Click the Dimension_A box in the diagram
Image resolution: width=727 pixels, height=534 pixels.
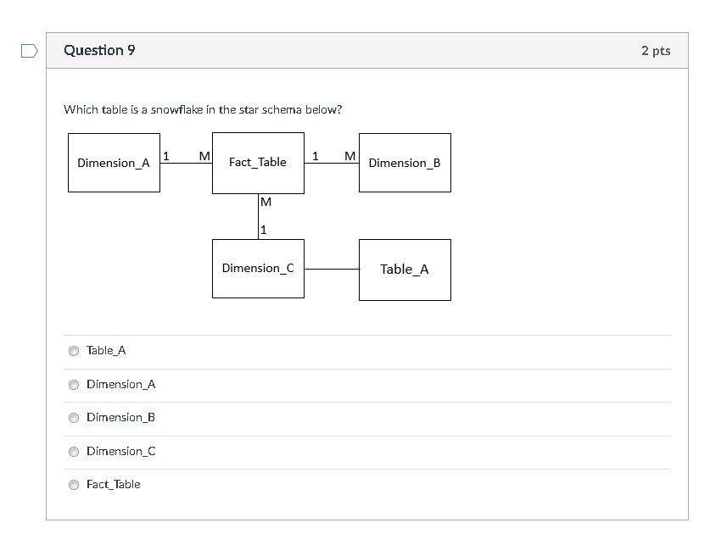click(x=114, y=163)
